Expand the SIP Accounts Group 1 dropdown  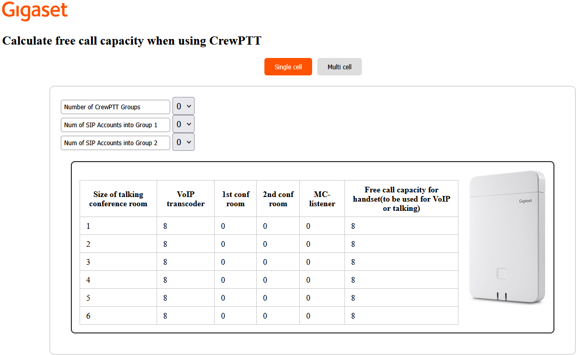183,124
